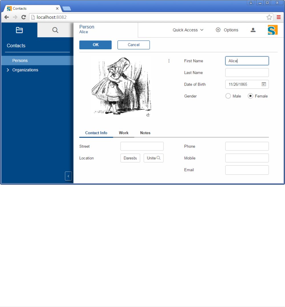The width and height of the screenshot is (285, 307).
Task: Select the Male radio button
Action: 228,96
